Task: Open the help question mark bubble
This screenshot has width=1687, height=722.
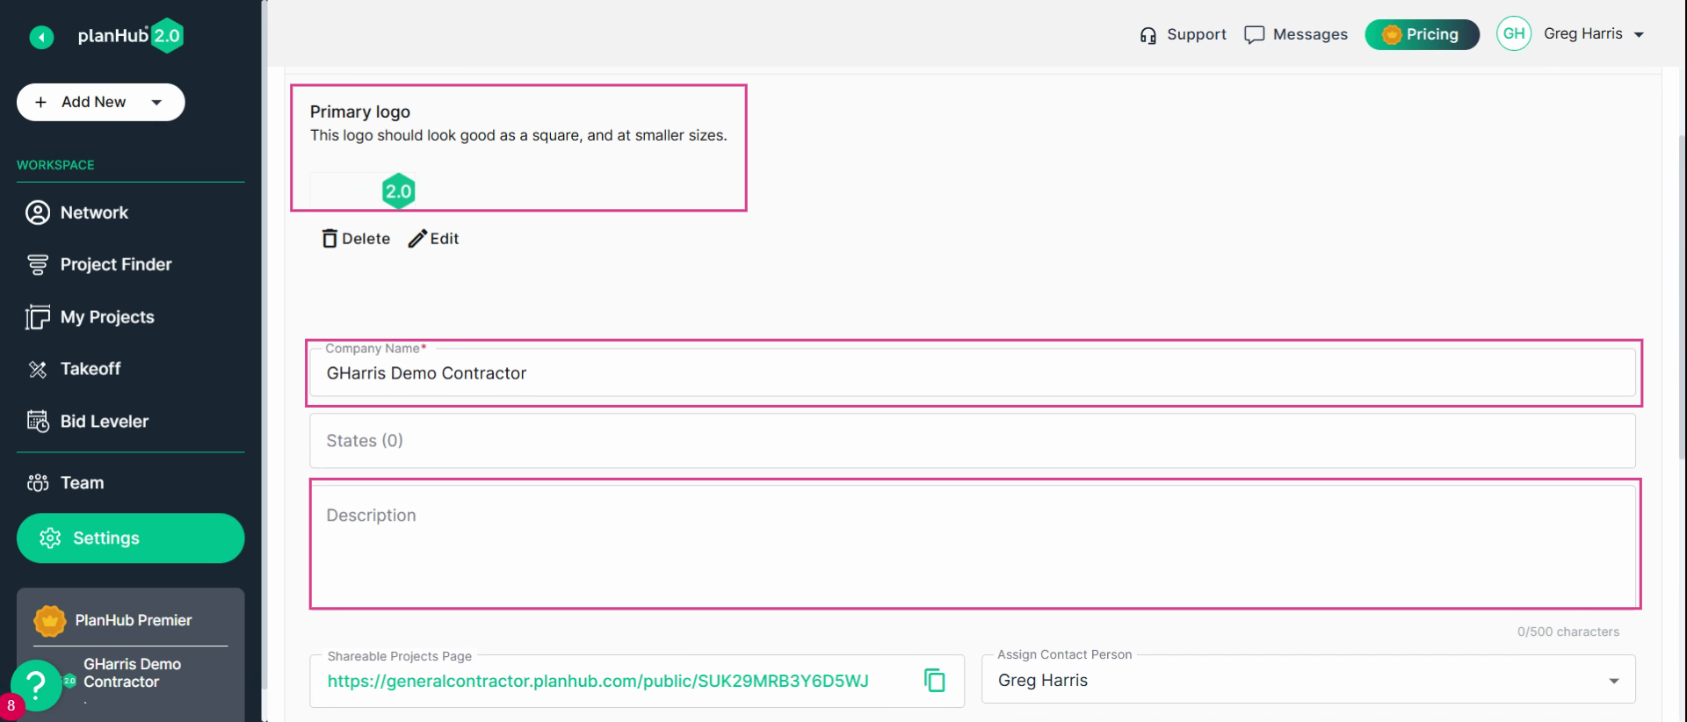Action: tap(36, 685)
